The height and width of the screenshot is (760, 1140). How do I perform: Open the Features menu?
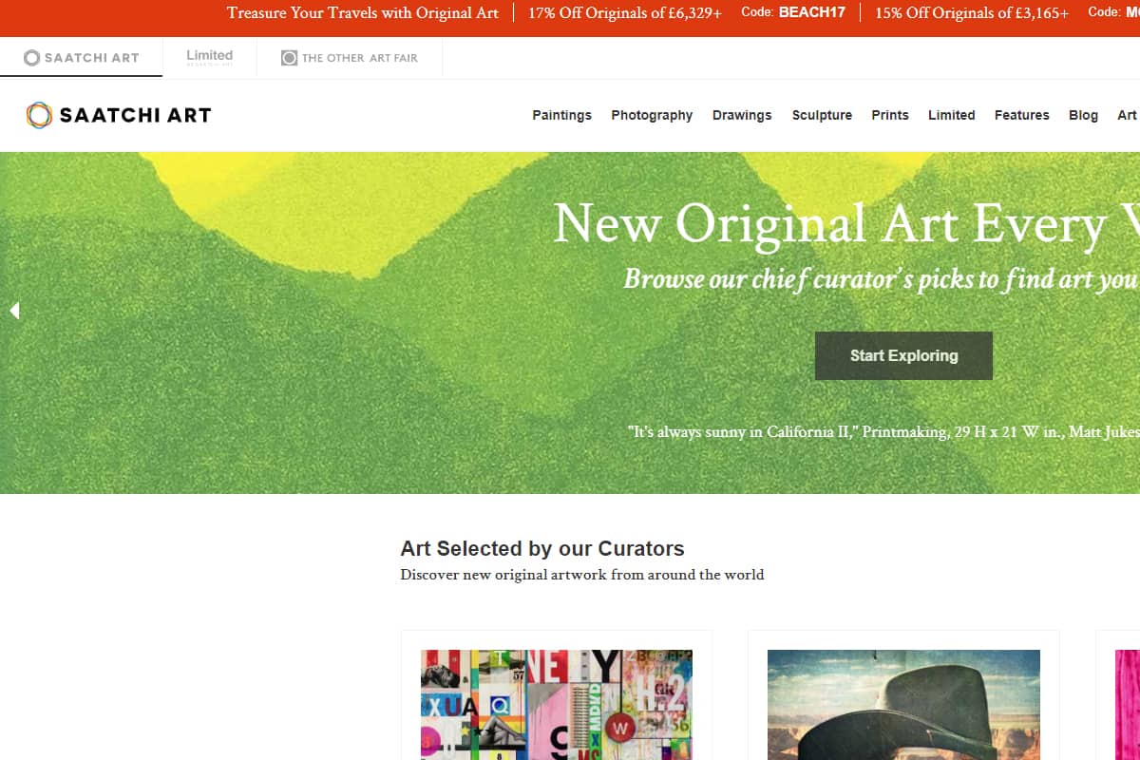1021,115
